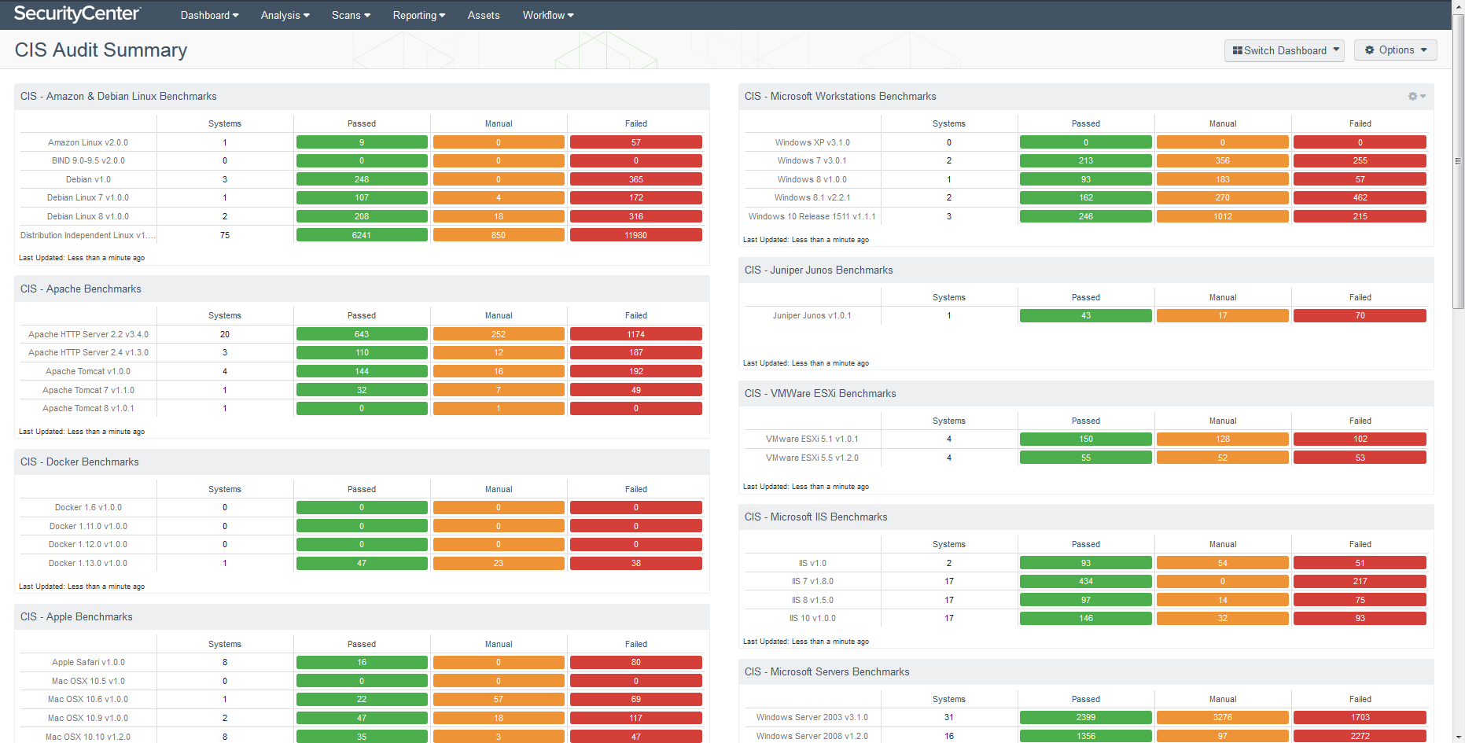
Task: Click the Windows XP v3.1.0 row label
Action: coord(812,142)
